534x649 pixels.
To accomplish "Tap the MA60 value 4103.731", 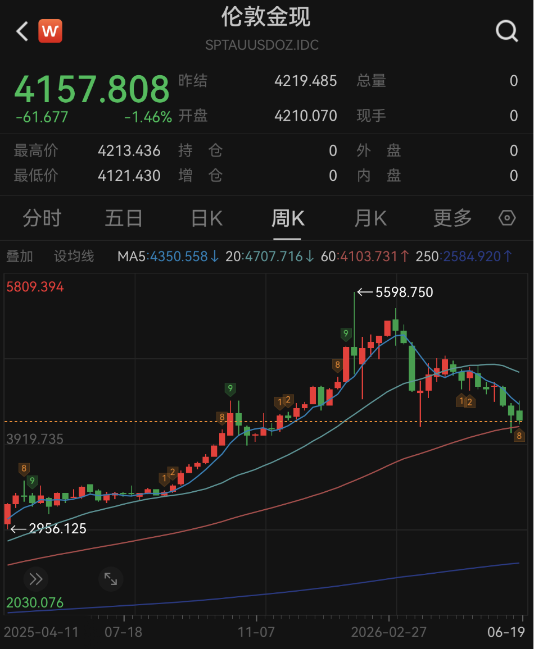I will click(x=369, y=257).
